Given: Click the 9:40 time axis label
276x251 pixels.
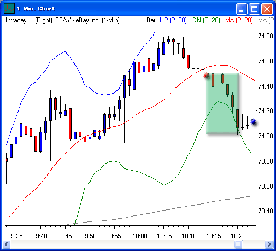Looking at the screenshot, I should [42, 236].
